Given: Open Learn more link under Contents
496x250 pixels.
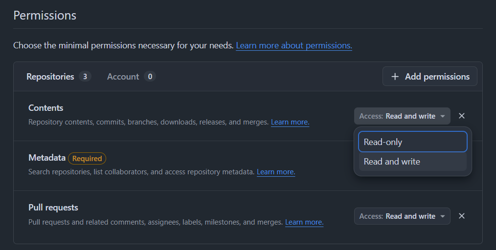Looking at the screenshot, I should coord(290,122).
